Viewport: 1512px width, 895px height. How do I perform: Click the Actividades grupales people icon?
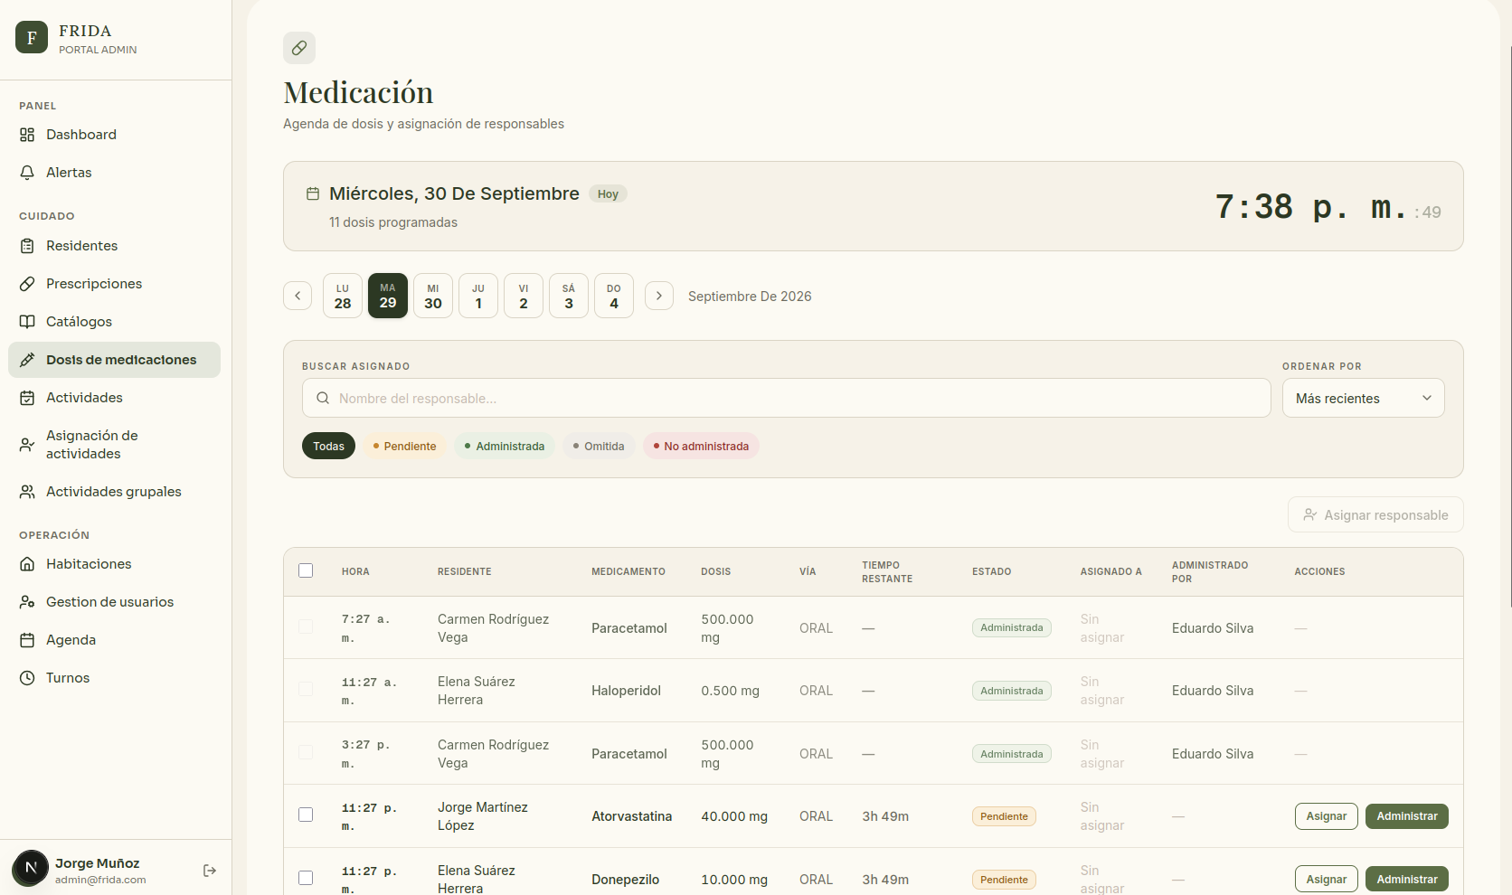coord(27,492)
